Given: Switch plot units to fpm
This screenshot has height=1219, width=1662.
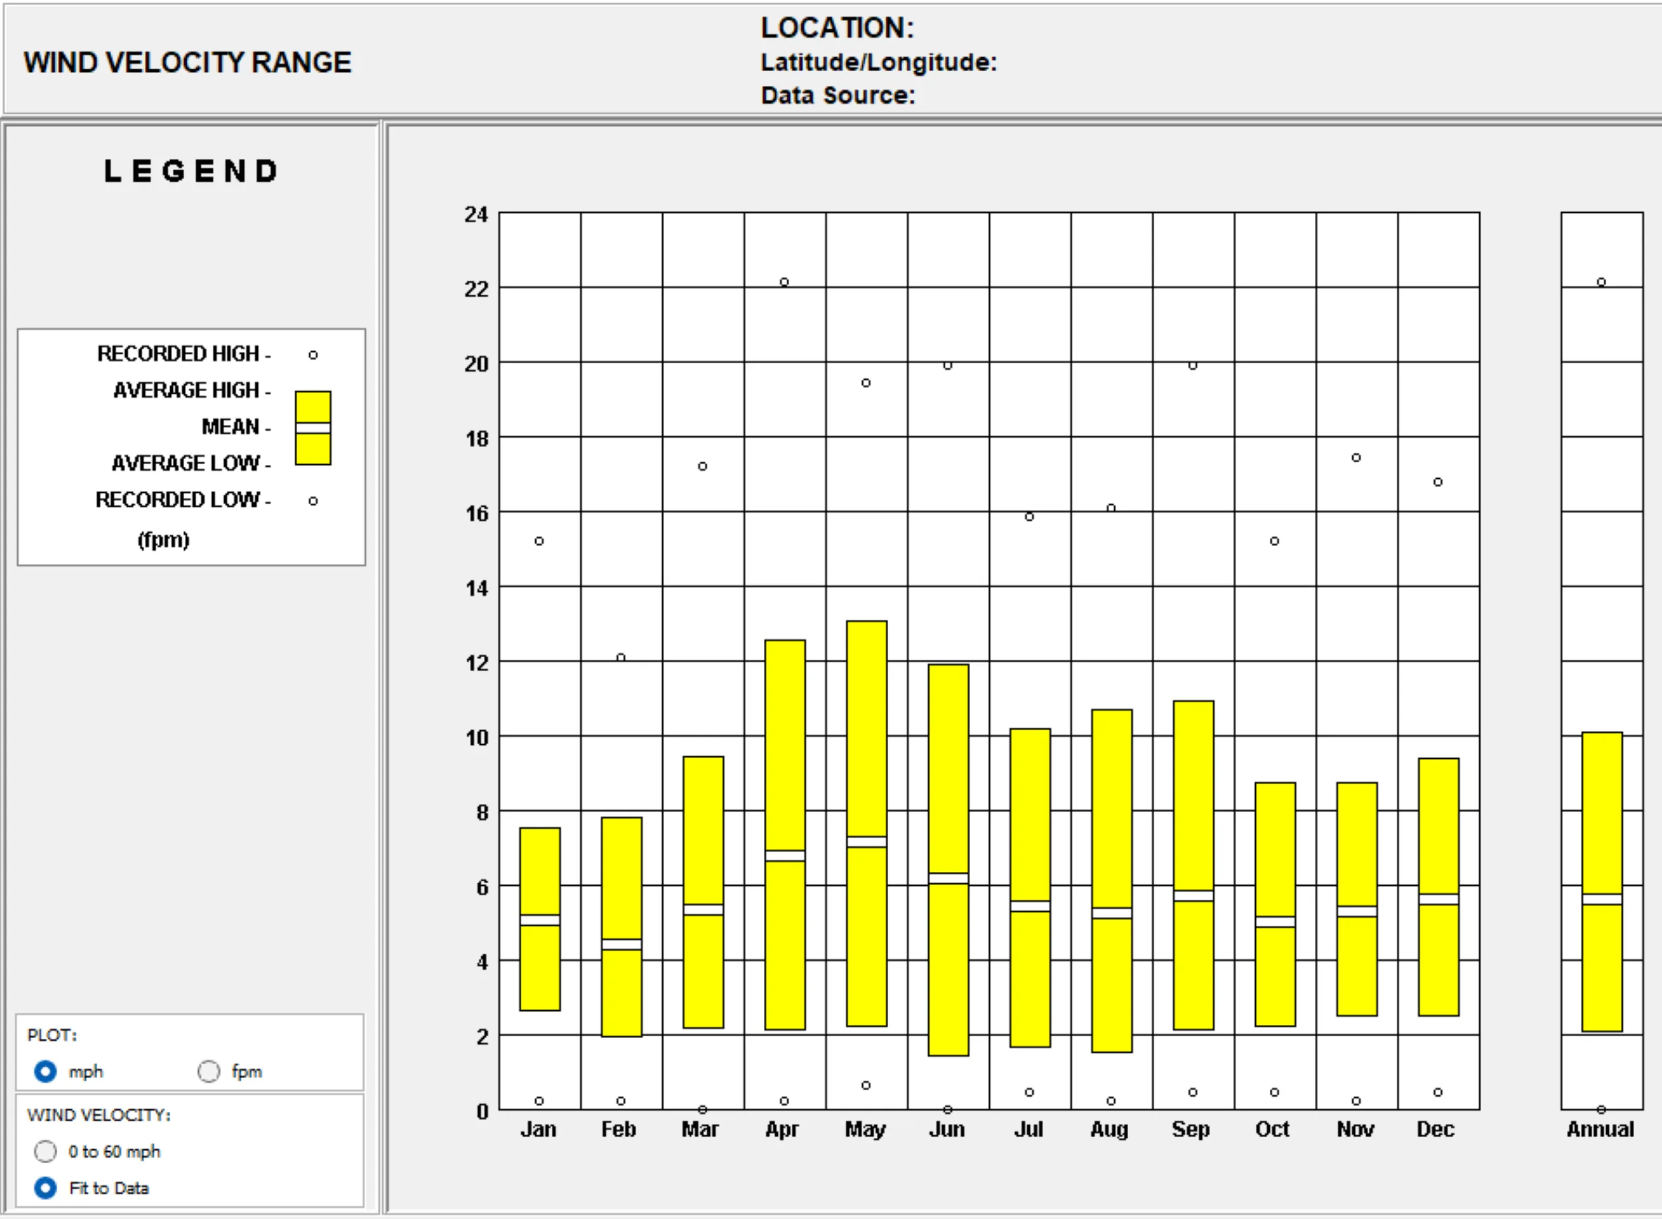Looking at the screenshot, I should tap(209, 1071).
